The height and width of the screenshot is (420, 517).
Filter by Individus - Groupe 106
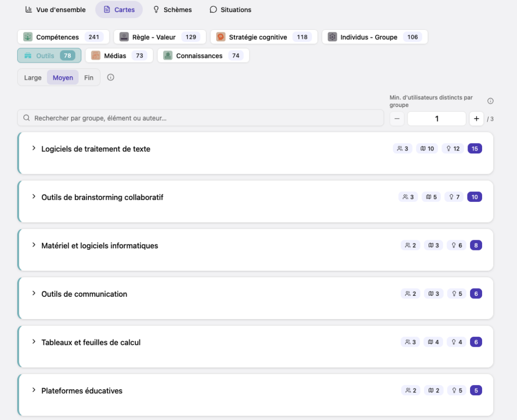375,37
